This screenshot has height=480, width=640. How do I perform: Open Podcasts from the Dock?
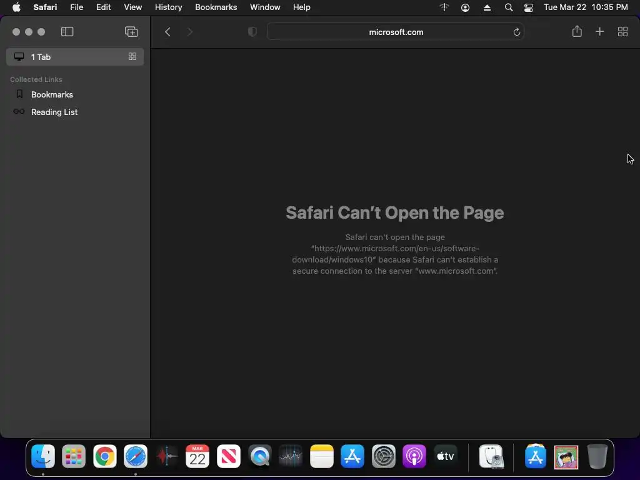(x=414, y=456)
